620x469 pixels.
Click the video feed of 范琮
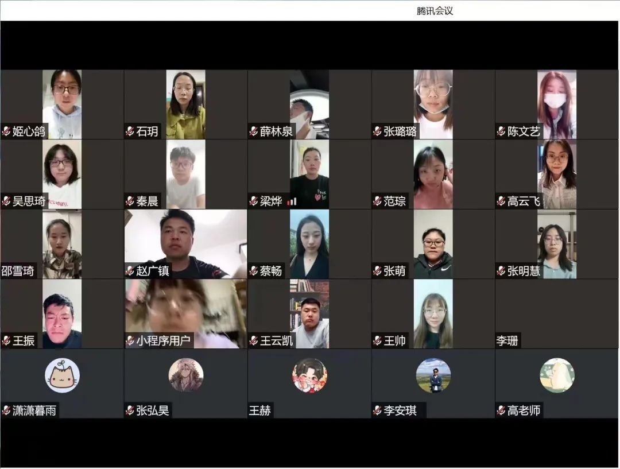433,175
